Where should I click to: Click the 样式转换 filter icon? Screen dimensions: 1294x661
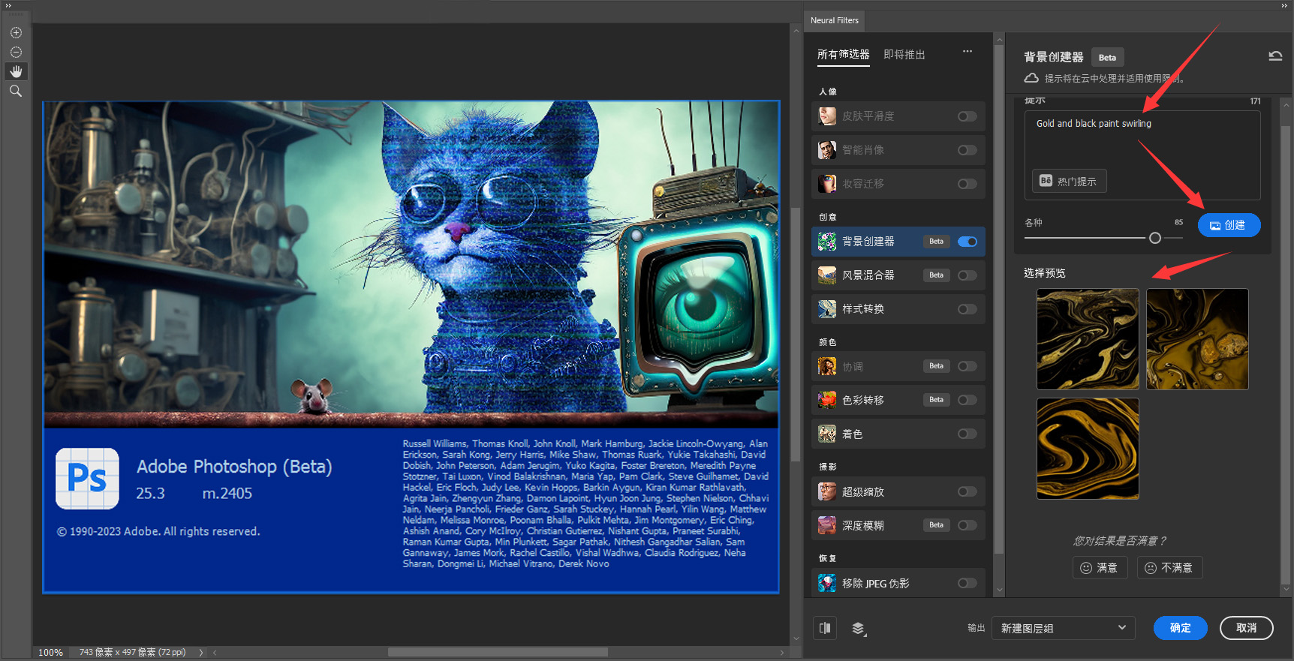click(x=827, y=309)
